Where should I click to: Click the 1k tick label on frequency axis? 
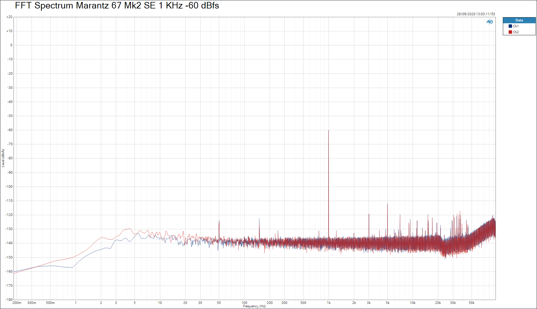coord(329,303)
